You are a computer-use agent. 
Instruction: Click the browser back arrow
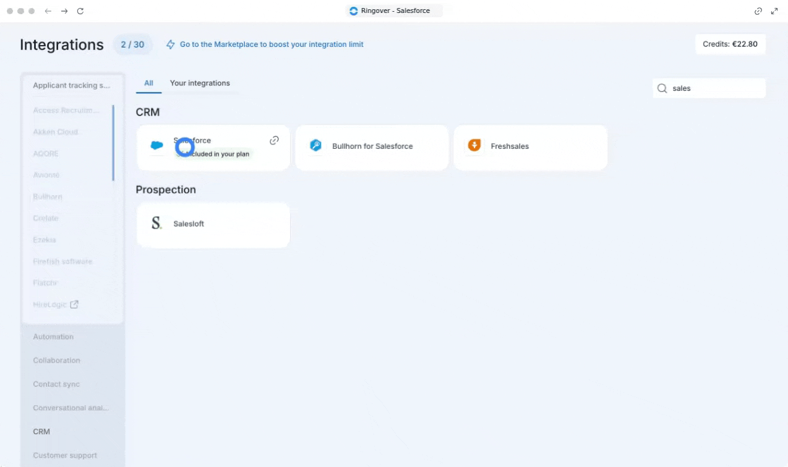click(x=48, y=11)
